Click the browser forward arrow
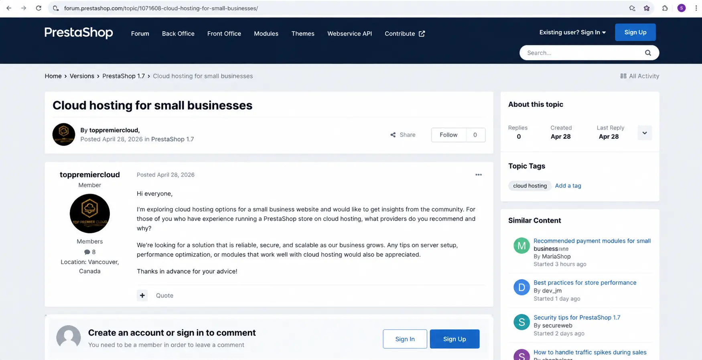Image resolution: width=702 pixels, height=360 pixels. (24, 8)
